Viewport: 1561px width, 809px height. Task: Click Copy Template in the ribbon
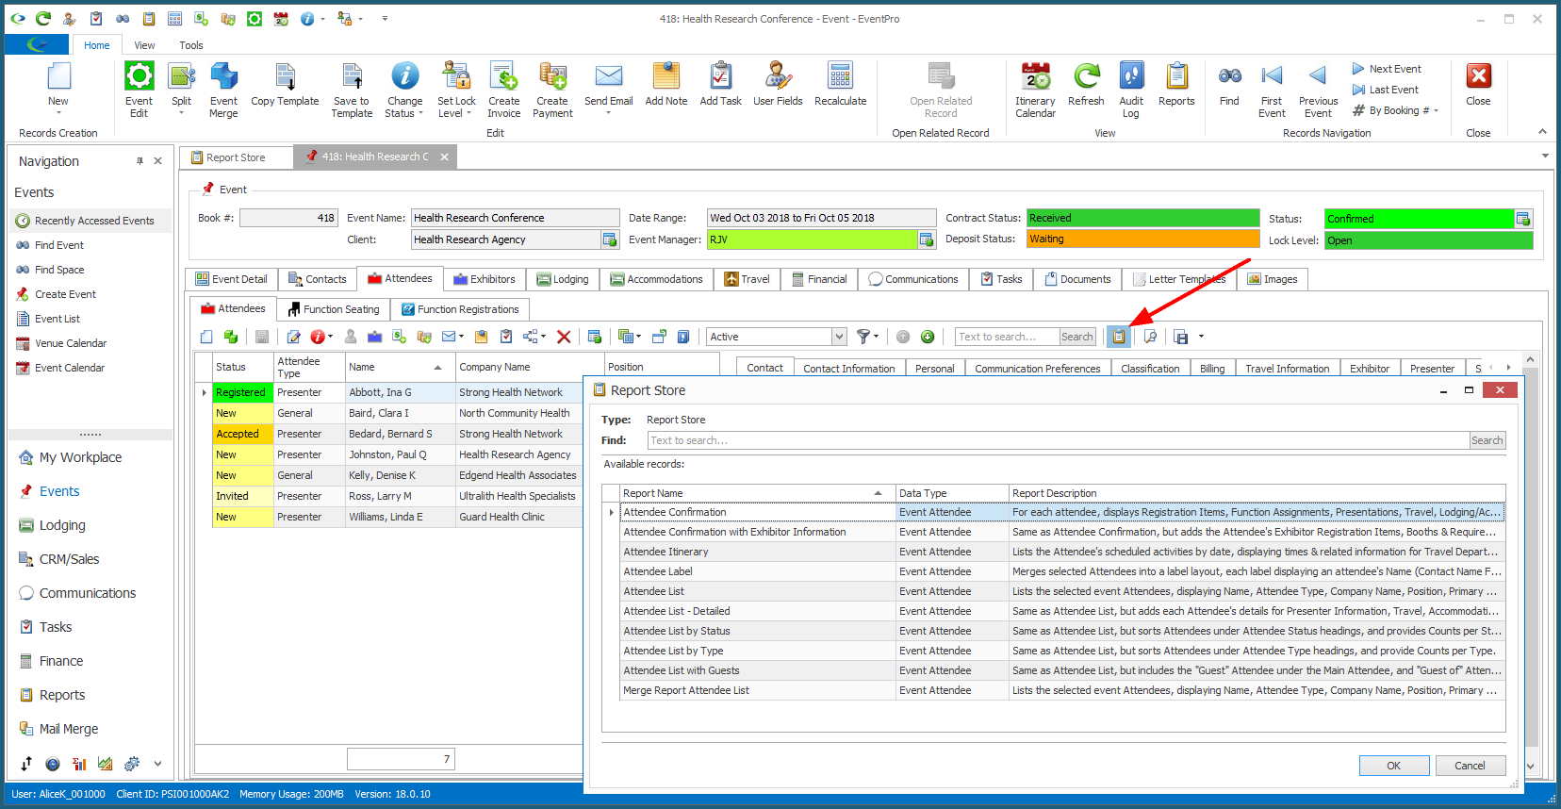285,85
